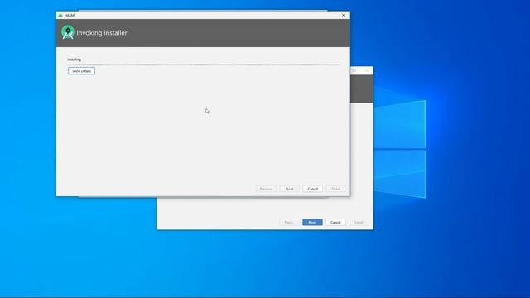Click the Android Studio logo in header
530x298 pixels.
(68, 33)
